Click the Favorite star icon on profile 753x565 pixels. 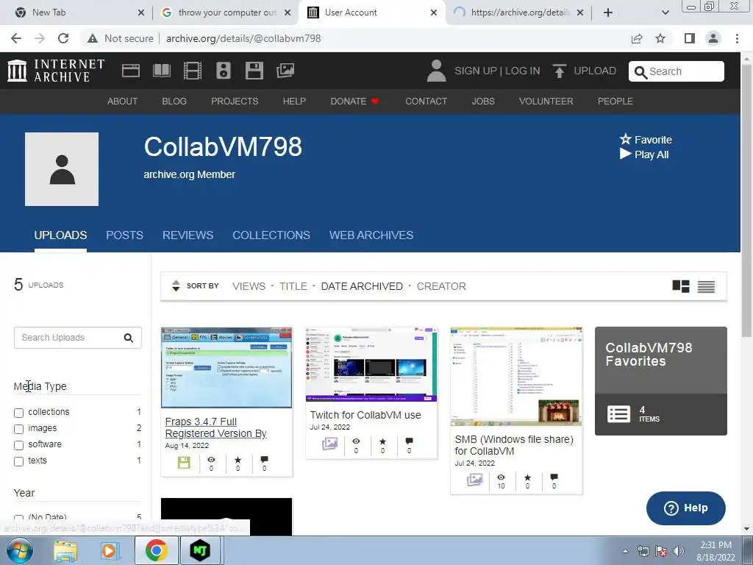pos(625,139)
